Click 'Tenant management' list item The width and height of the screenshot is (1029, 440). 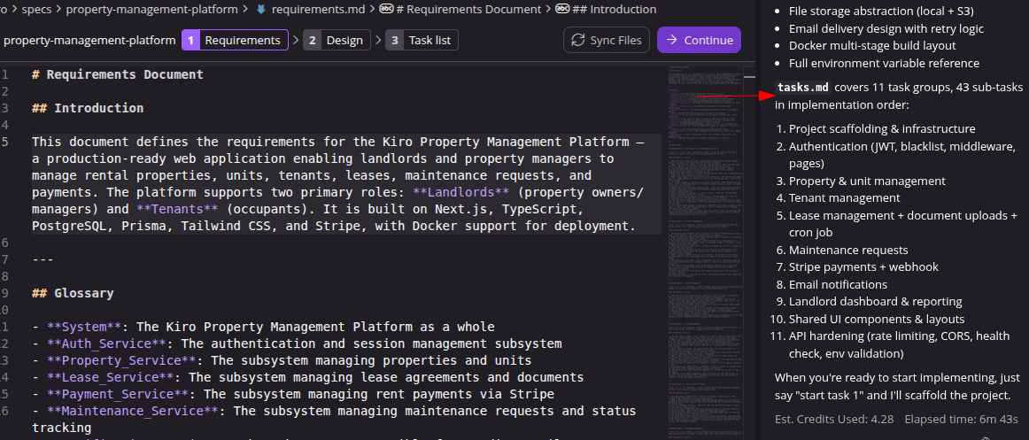point(845,198)
